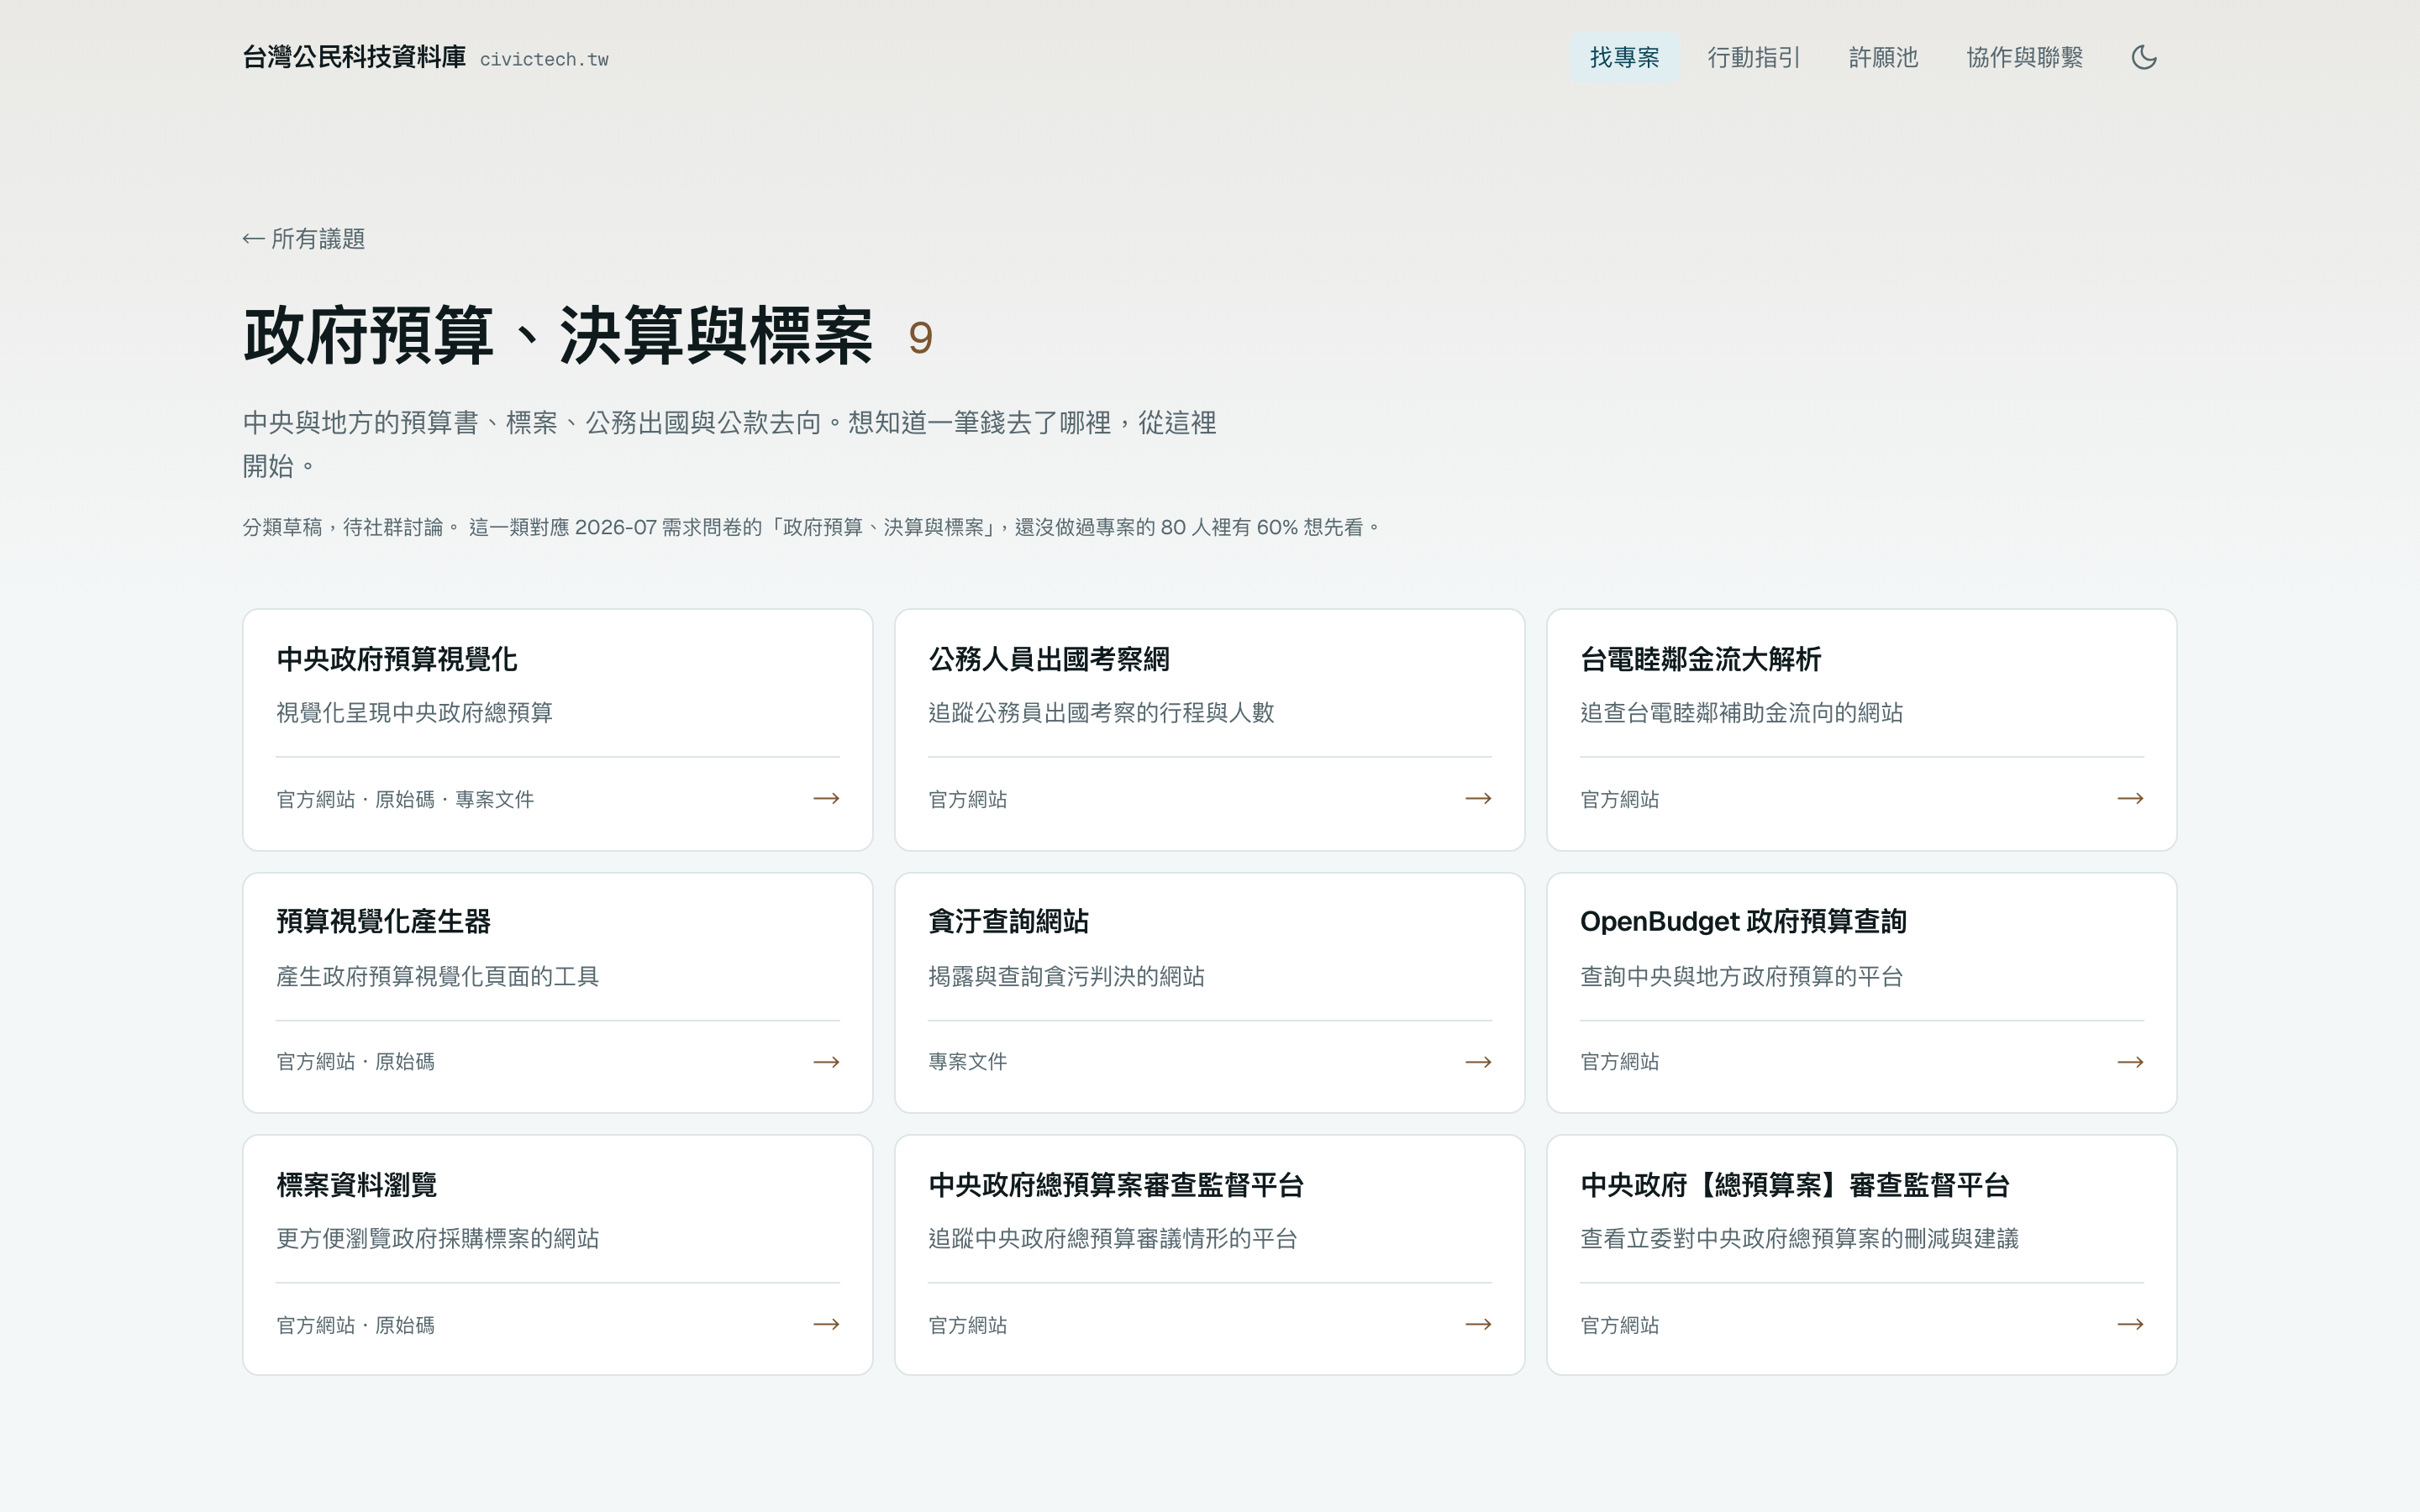Click the 台灣公民科技資料庫 site title
Viewport: 2420px width, 1512px height.
pos(354,57)
